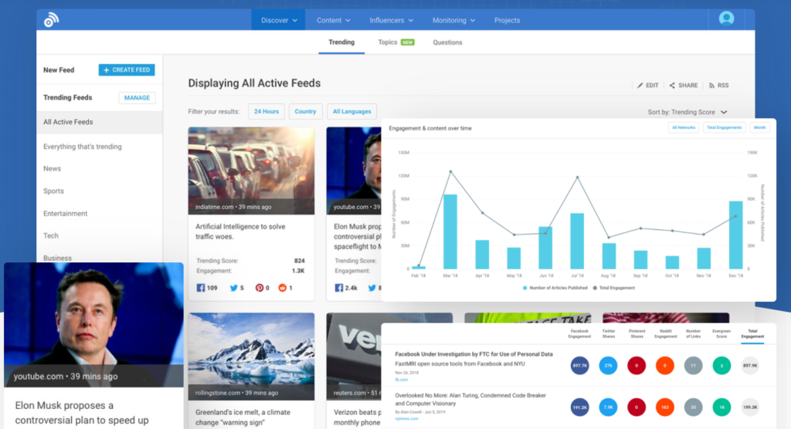Screen dimensions: 791x429
Task: Open the RSS feed icon
Action: 711,86
